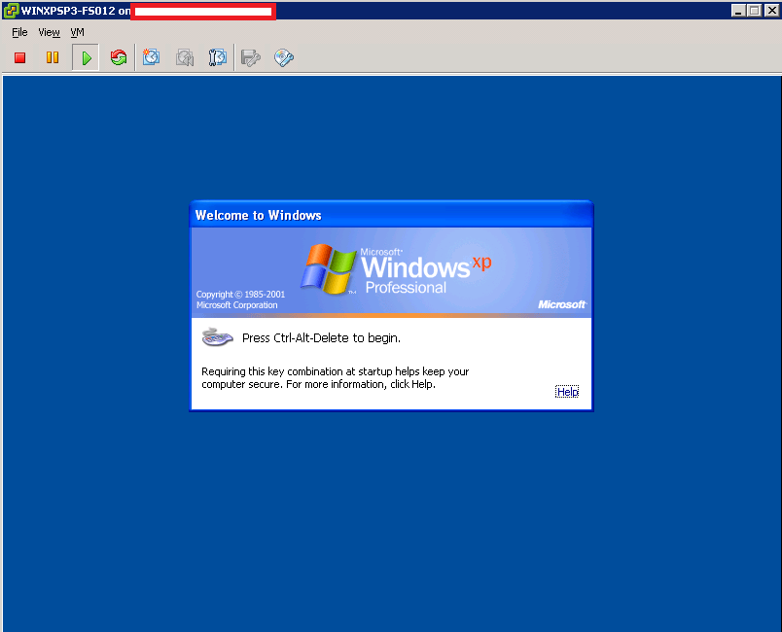The height and width of the screenshot is (632, 782).
Task: Click the Help link in Welcome dialog
Action: 567,392
